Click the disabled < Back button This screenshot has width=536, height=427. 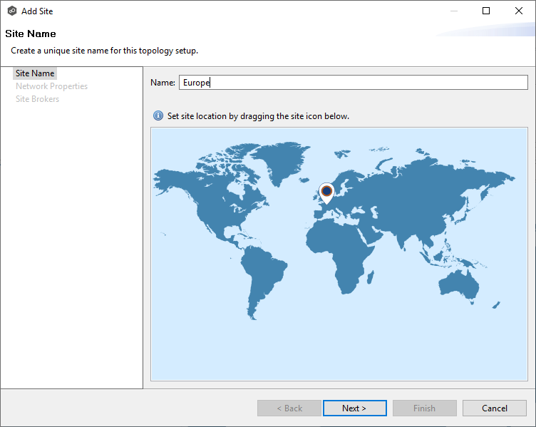[x=289, y=408]
